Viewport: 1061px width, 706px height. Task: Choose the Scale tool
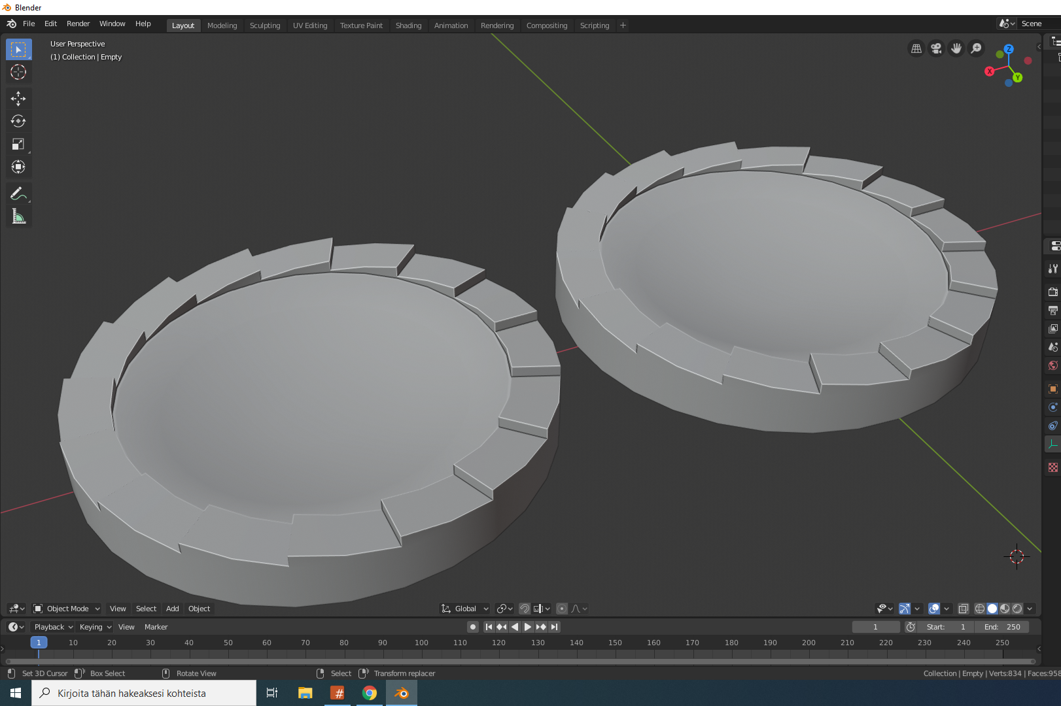(x=18, y=144)
